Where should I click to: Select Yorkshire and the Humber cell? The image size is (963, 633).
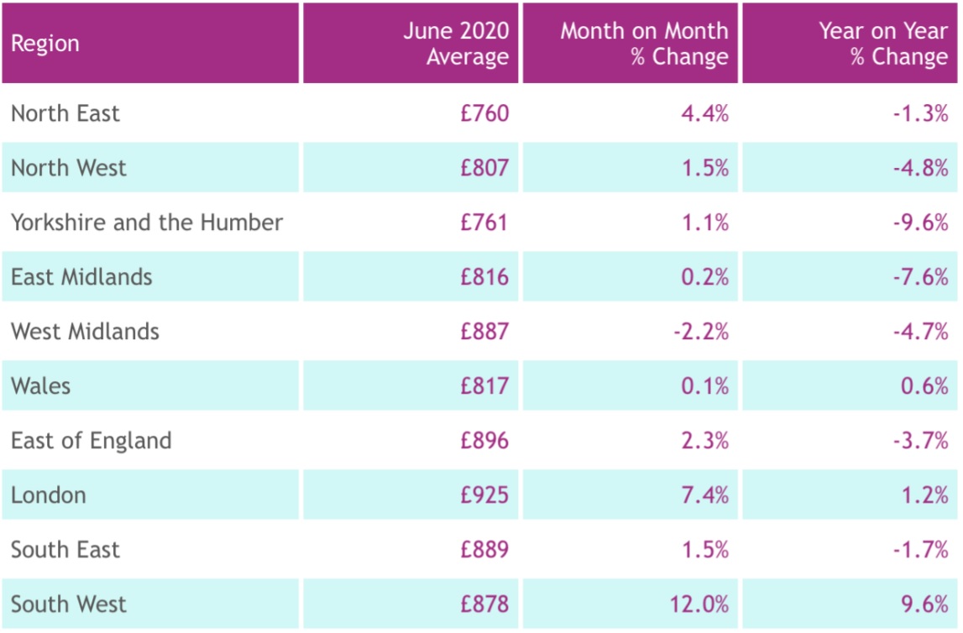click(147, 222)
